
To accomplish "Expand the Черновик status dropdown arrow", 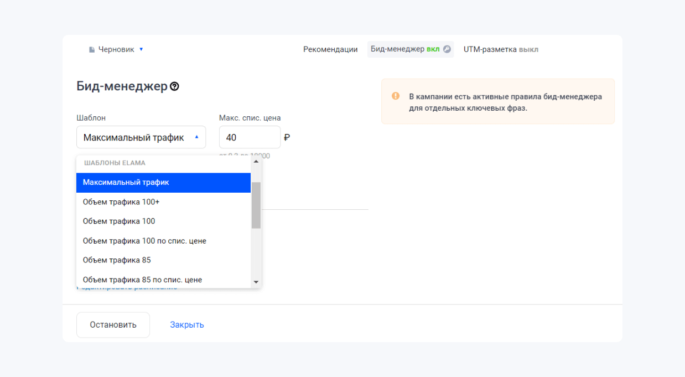I will [x=143, y=49].
